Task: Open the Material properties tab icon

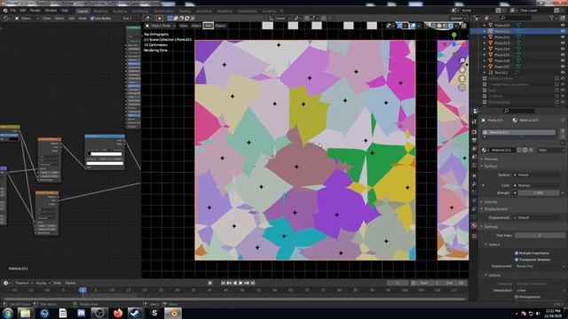Action: coord(474,226)
